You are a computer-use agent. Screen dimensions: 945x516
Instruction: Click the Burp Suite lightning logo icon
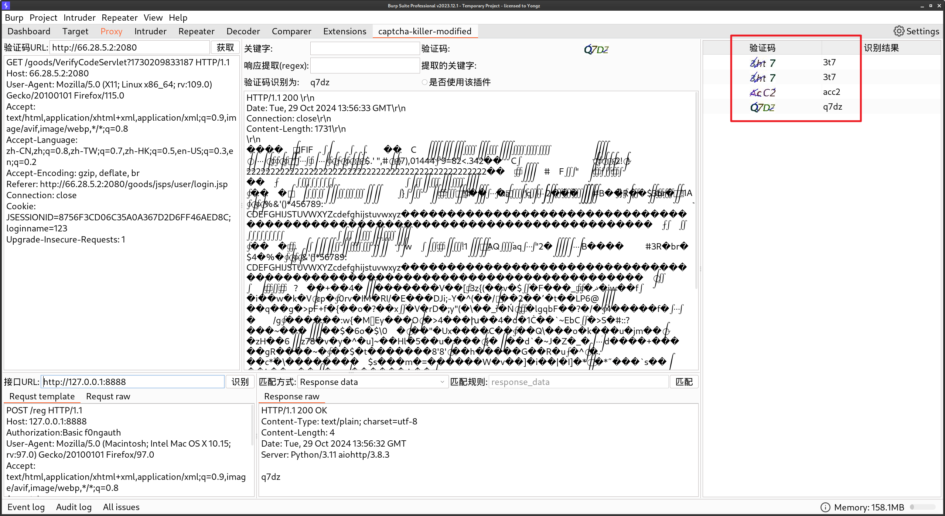tap(6, 5)
